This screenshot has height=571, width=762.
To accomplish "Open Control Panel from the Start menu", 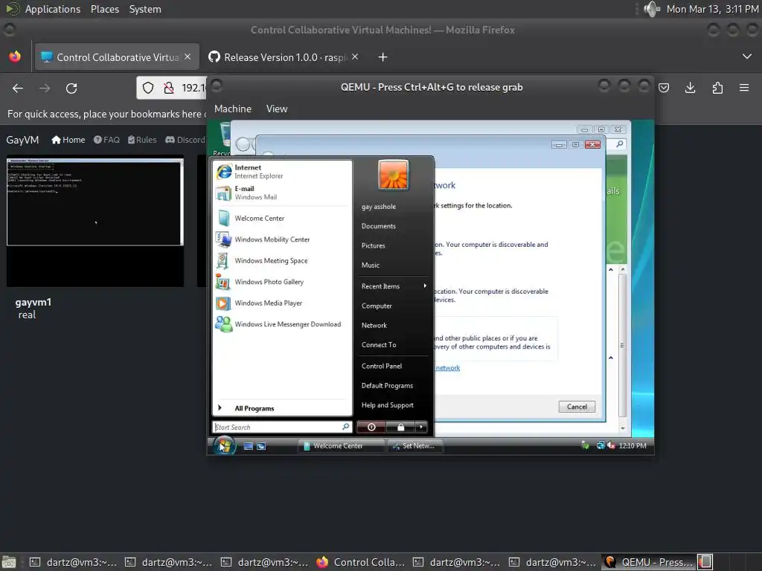I will [382, 366].
